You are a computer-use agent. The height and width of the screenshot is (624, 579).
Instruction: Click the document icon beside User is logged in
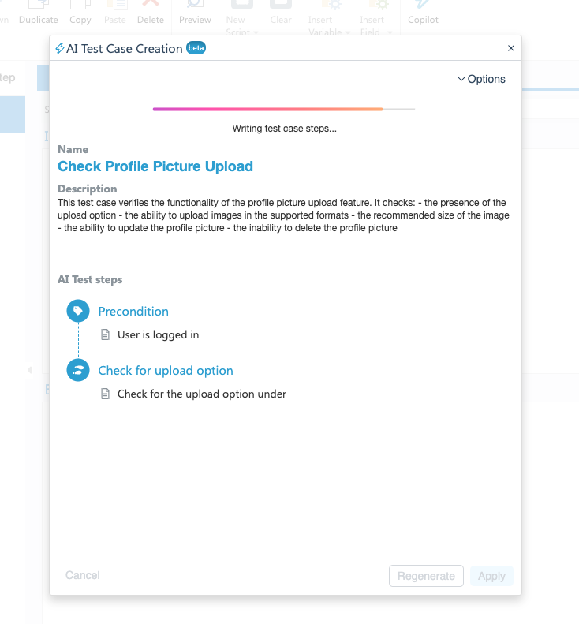tap(106, 334)
